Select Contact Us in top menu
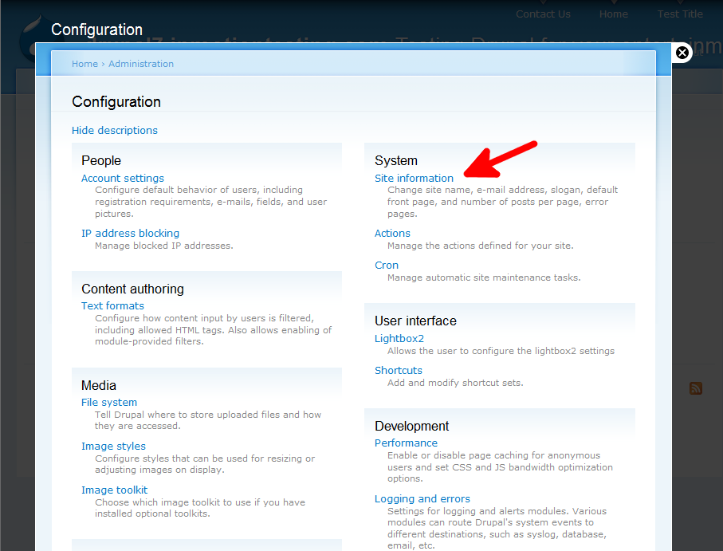The image size is (723, 551). pyautogui.click(x=543, y=14)
